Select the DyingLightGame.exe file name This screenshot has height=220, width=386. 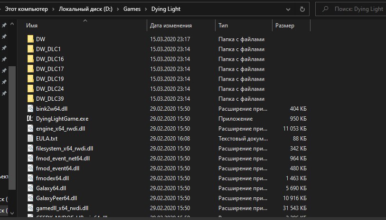coord(62,119)
